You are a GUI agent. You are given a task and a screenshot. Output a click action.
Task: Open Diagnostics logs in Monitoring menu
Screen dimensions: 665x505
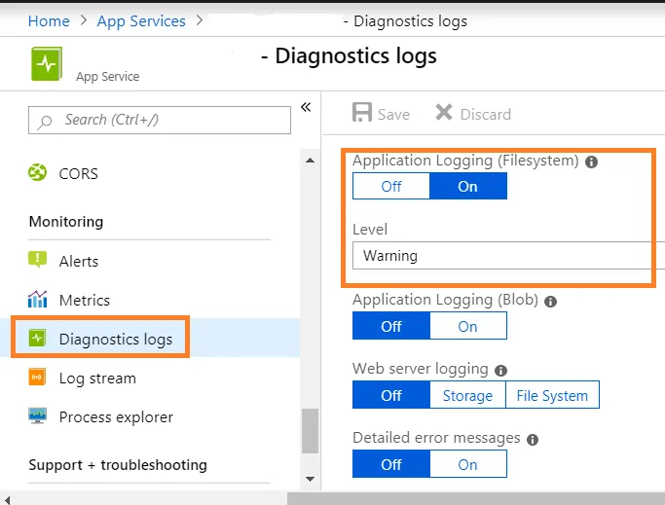[115, 339]
